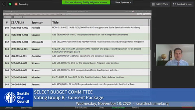195x110 pixels.
Task: Click the Excel account profile picture
Action: 133,12
